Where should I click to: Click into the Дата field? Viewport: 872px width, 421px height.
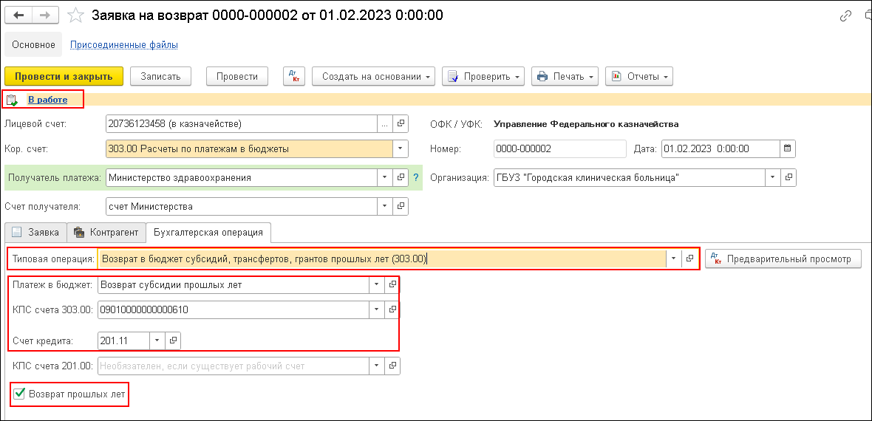click(719, 149)
